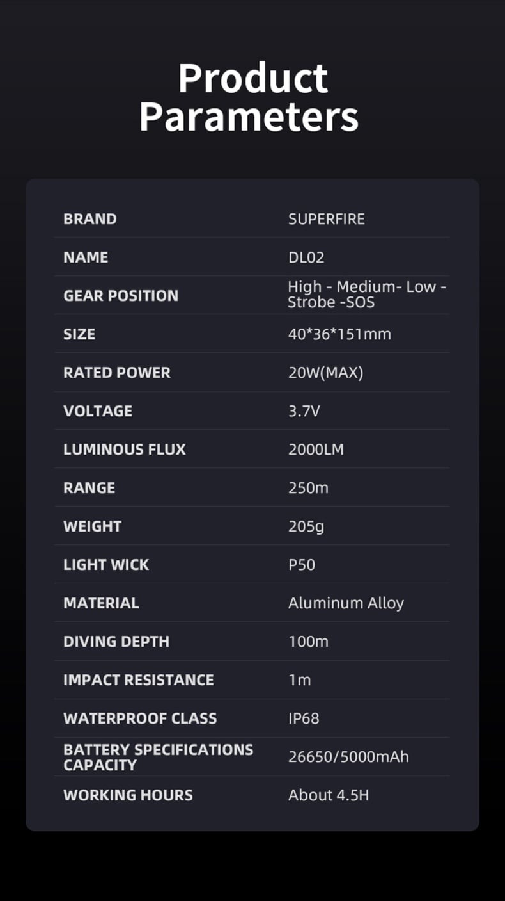Click the 40*36*151mm size value
The image size is (505, 901).
339,334
